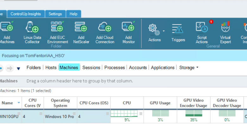Sort by GPU Usage column header
The width and height of the screenshot is (247, 129).
click(x=160, y=103)
